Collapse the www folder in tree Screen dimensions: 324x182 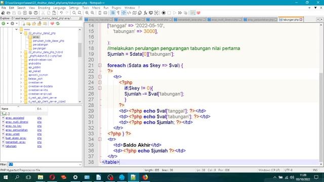[16, 29]
